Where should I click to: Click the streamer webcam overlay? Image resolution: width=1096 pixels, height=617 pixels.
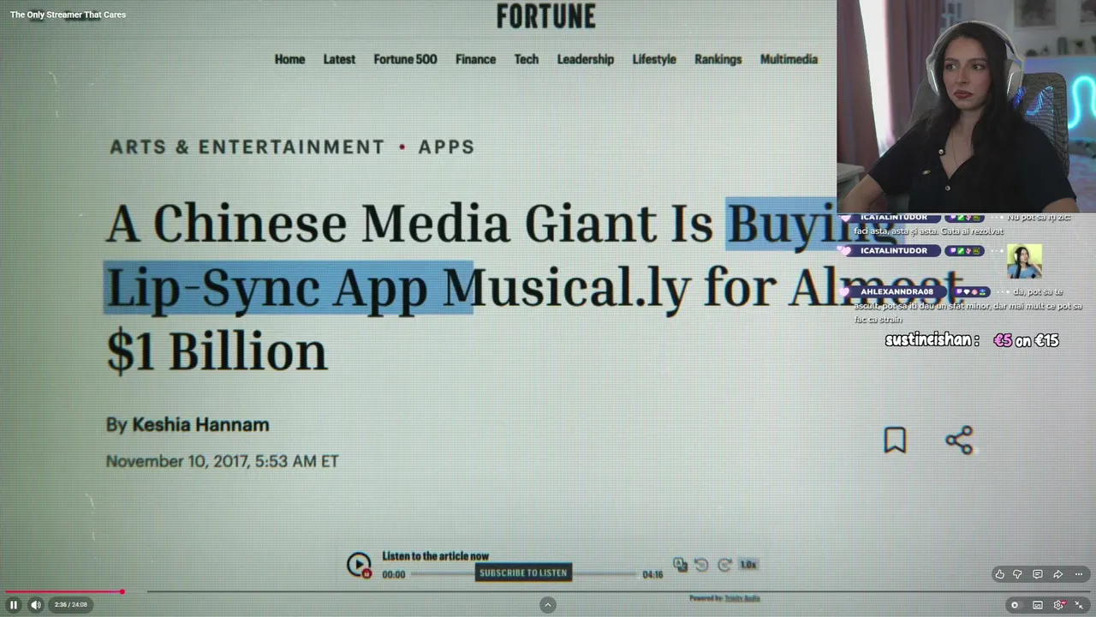(x=966, y=106)
